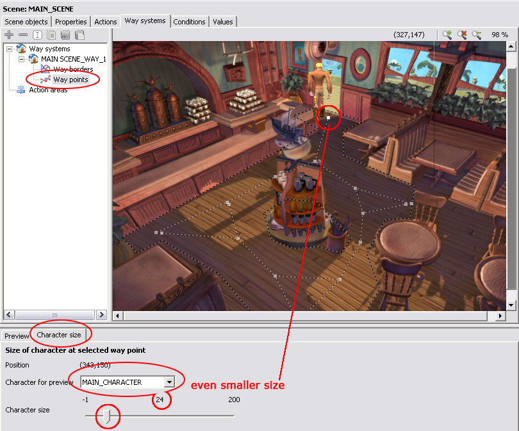Select the MAIN SCENE_WAY_1 tree item

pos(74,59)
